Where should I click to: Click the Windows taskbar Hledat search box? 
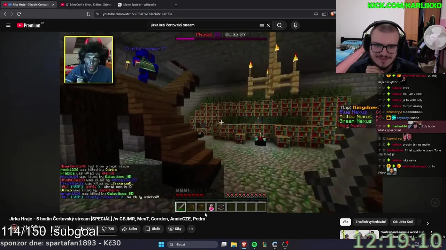coord(192,244)
